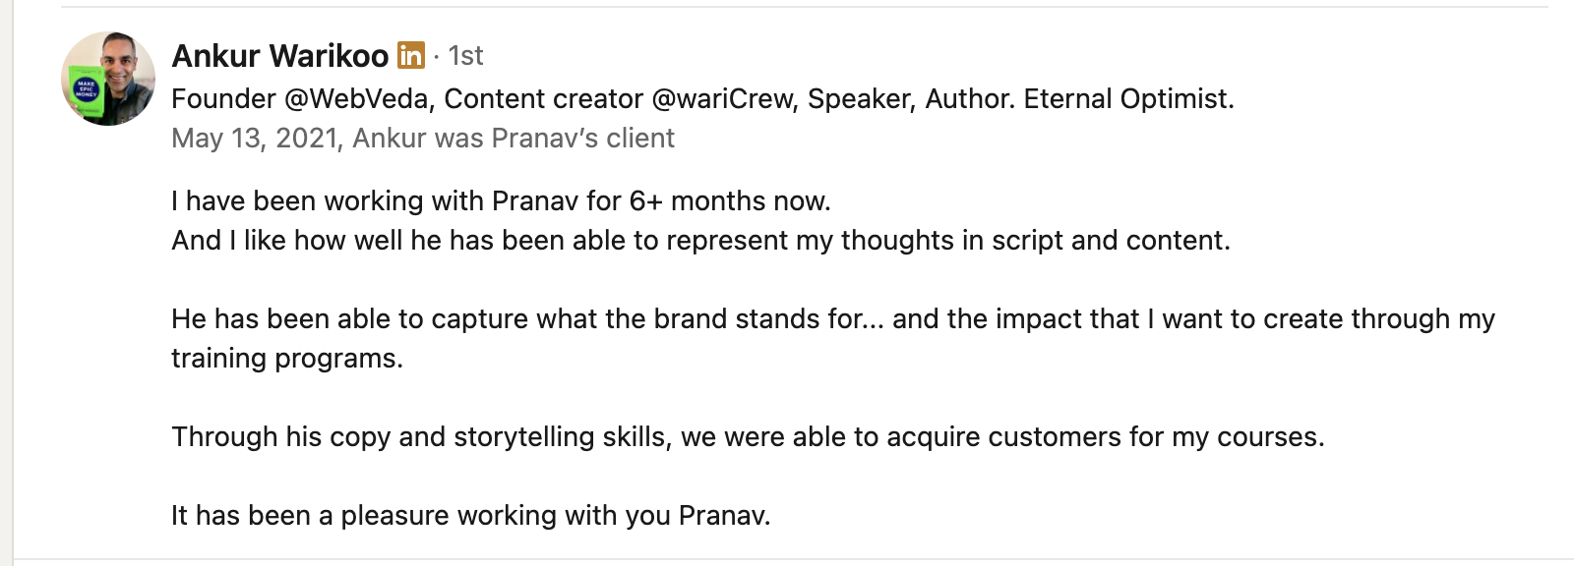
Task: Open the Ankur Warikoo name link
Action: (280, 56)
